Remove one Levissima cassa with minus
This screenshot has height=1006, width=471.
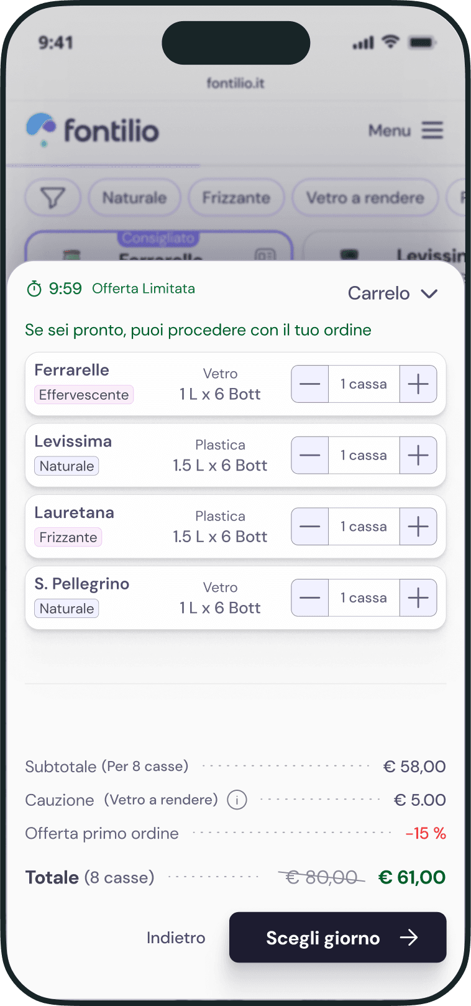coord(310,456)
